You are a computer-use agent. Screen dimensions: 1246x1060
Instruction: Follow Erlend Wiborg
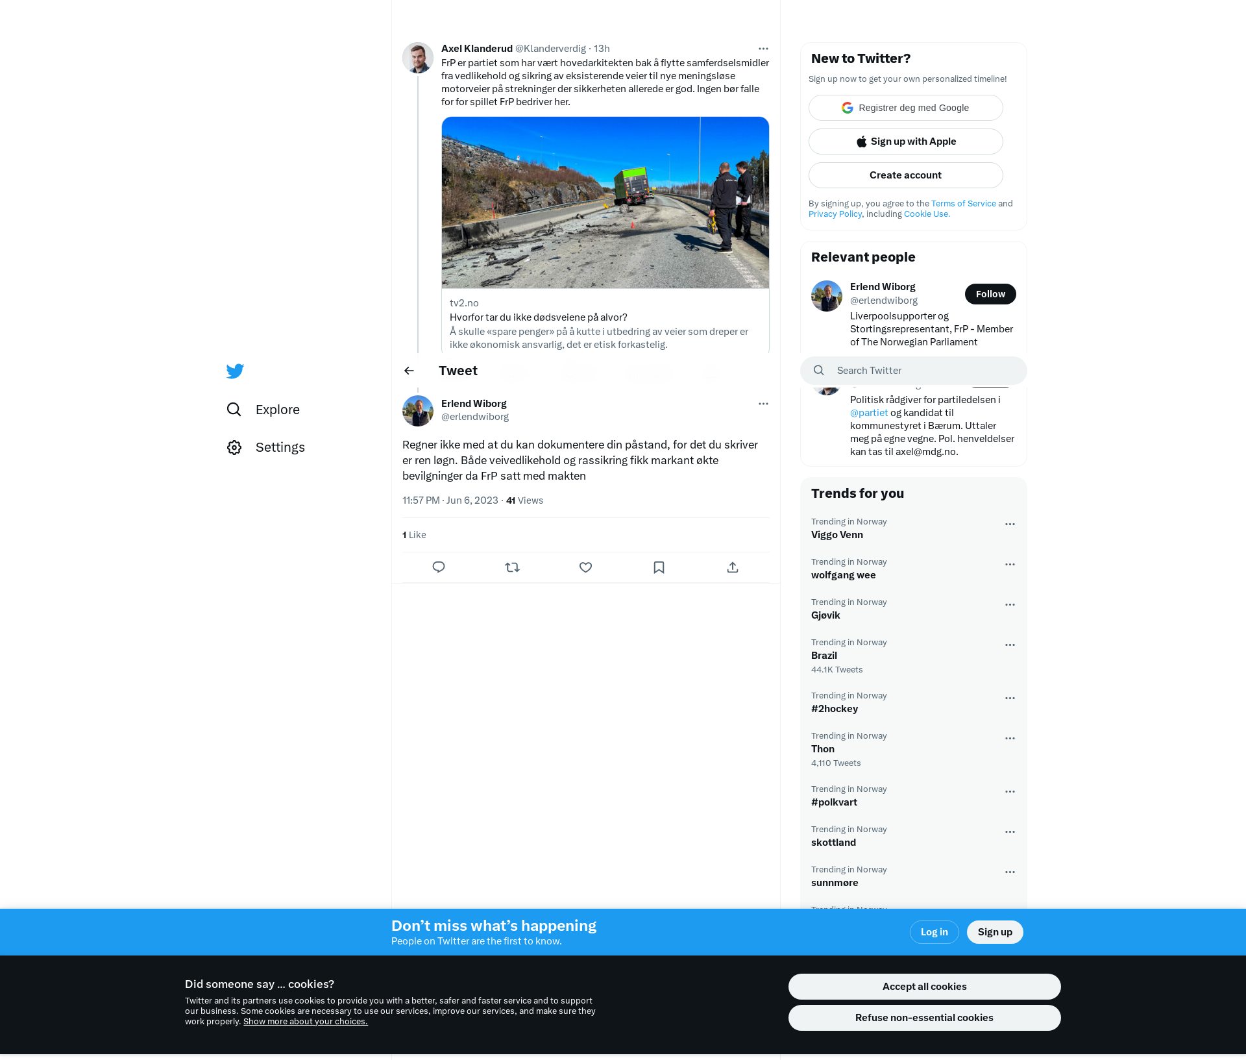tap(990, 294)
